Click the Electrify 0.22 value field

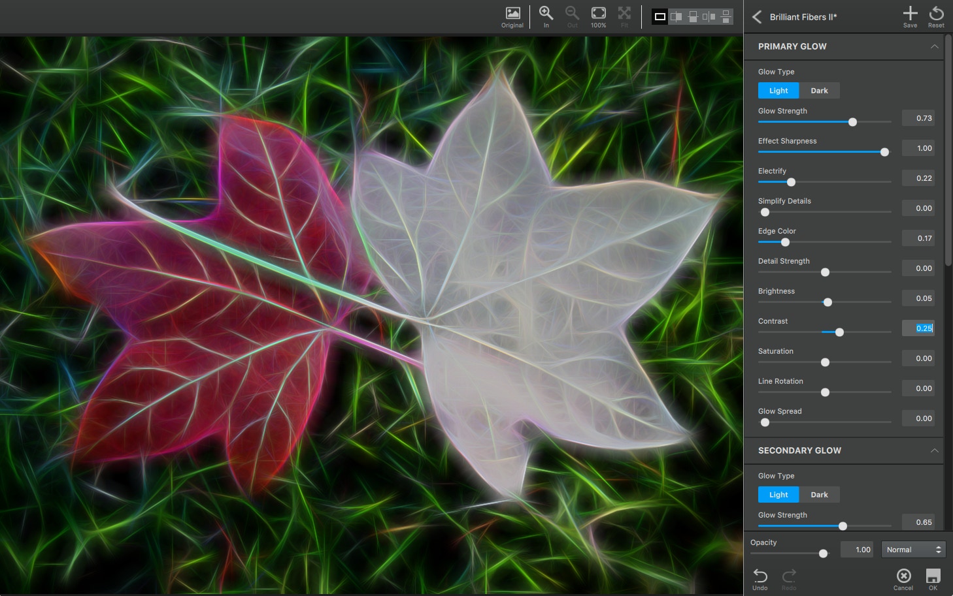click(x=918, y=178)
